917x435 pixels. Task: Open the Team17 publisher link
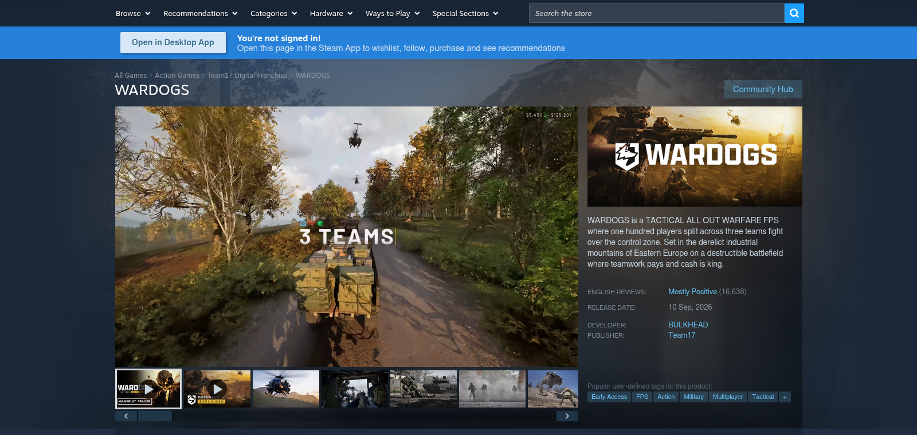click(x=682, y=335)
